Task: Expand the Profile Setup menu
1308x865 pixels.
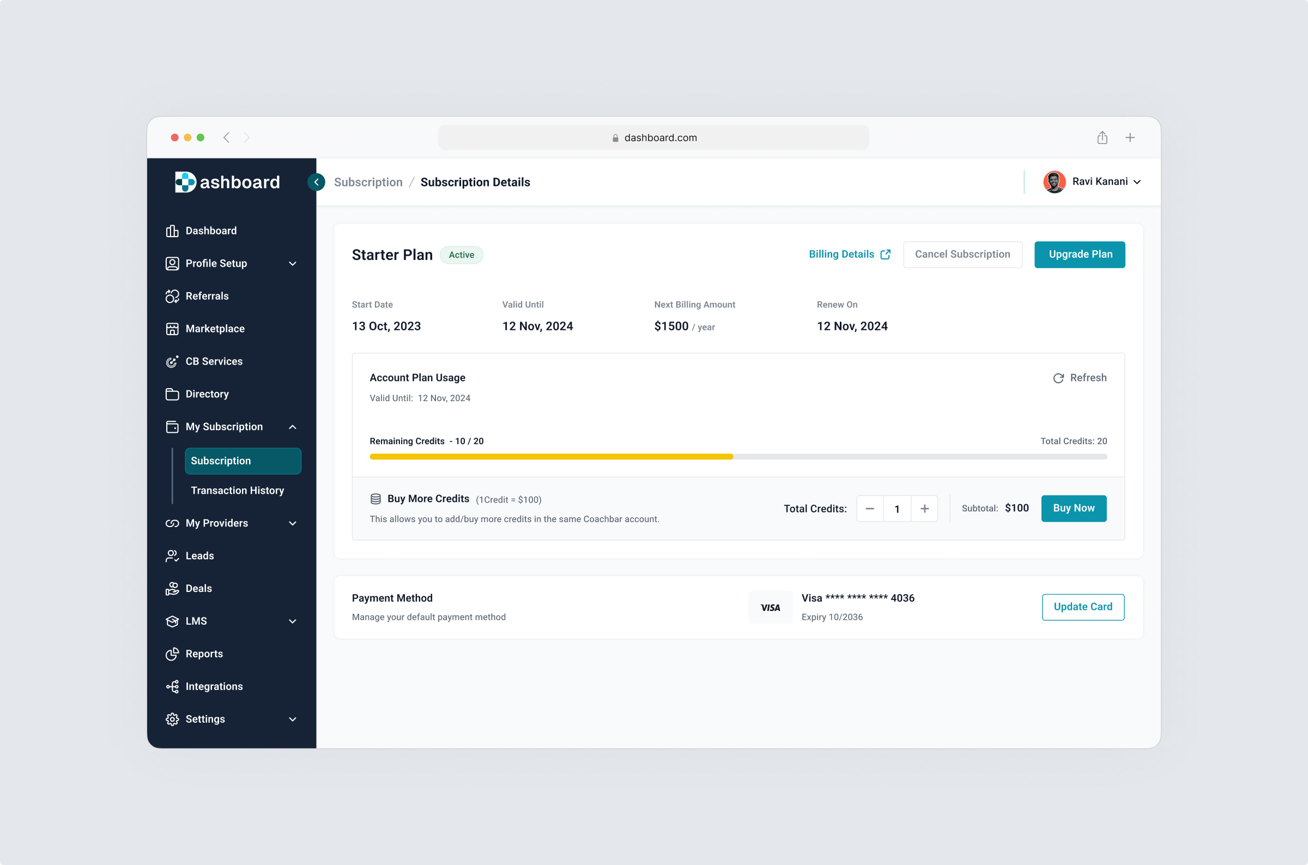Action: click(x=292, y=263)
